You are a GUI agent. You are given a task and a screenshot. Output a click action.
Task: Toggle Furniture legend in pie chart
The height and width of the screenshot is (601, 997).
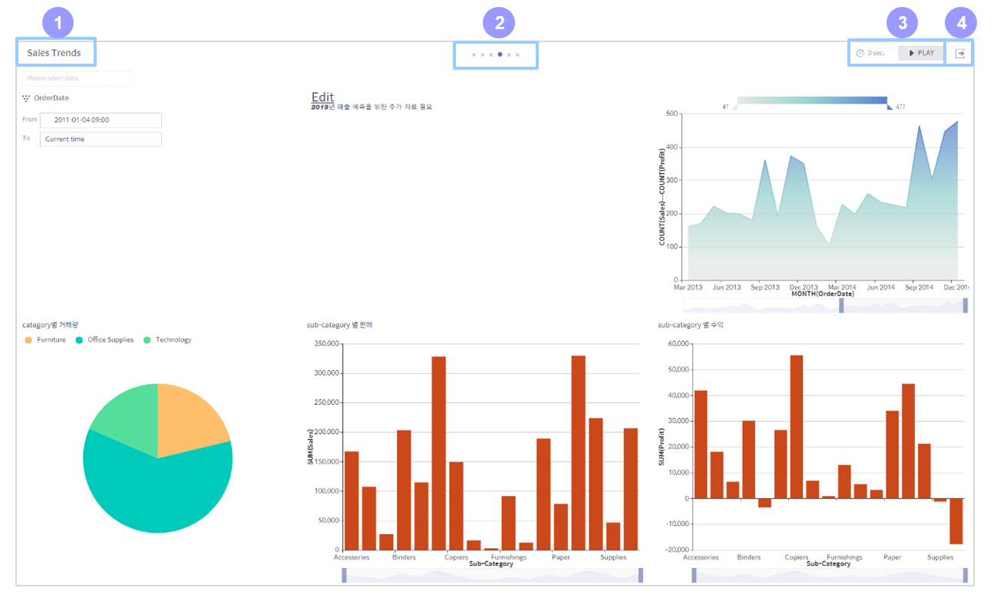(45, 340)
